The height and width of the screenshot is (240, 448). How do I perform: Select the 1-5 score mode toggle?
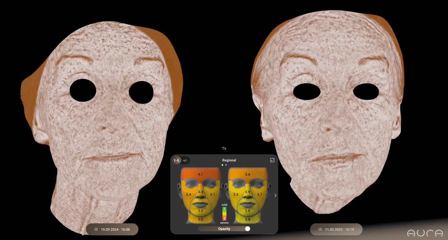point(176,160)
